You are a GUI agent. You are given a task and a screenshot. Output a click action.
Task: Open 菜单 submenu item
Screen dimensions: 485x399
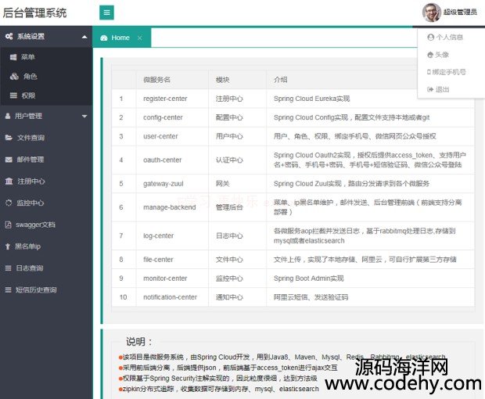pyautogui.click(x=27, y=57)
